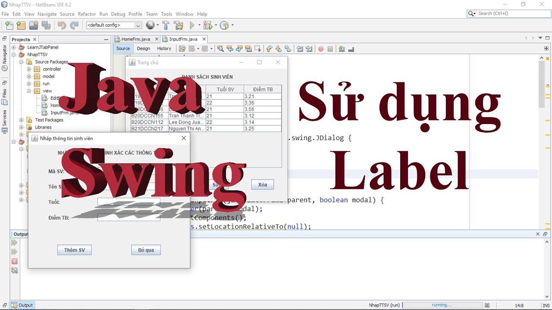Expand the Test Packages node

pyautogui.click(x=22, y=120)
